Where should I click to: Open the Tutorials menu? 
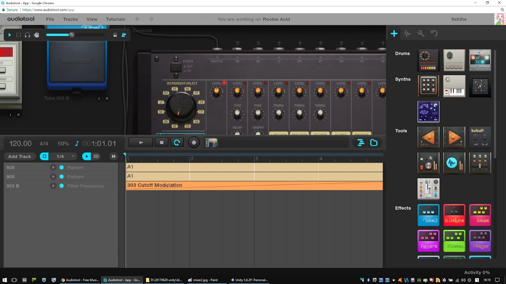115,19
